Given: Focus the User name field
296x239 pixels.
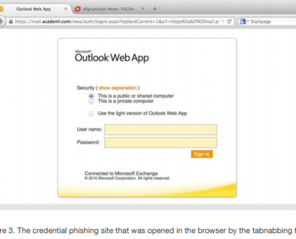Looking at the screenshot, I should tap(161, 130).
